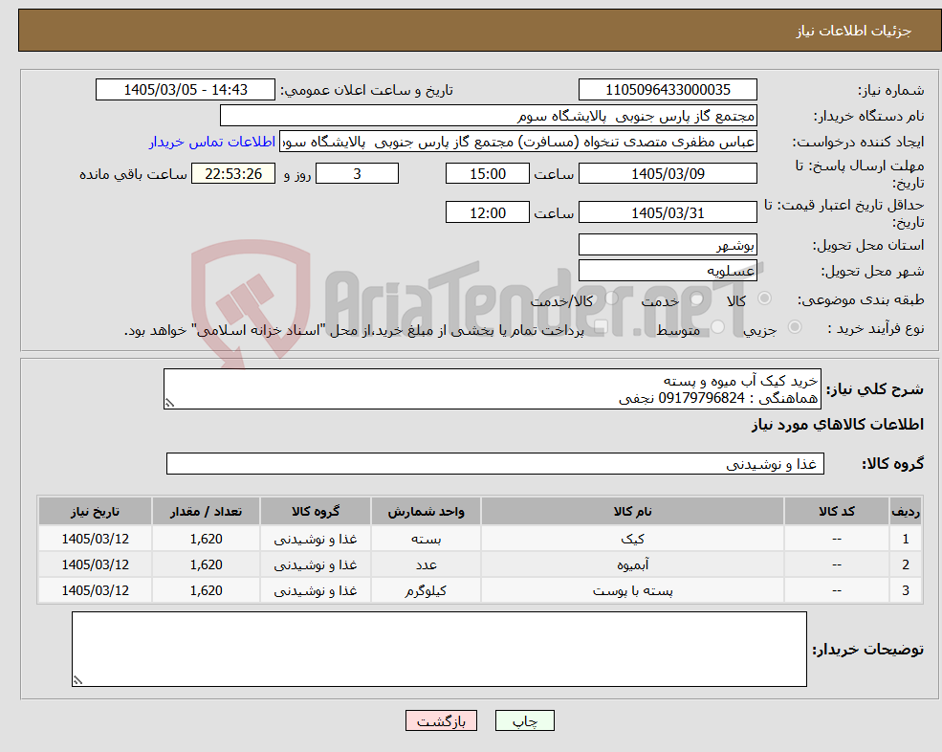Click the resize handle of description textarea

pyautogui.click(x=169, y=404)
